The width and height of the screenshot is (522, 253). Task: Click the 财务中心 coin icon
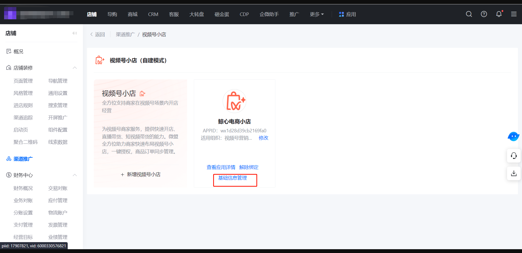[9, 175]
